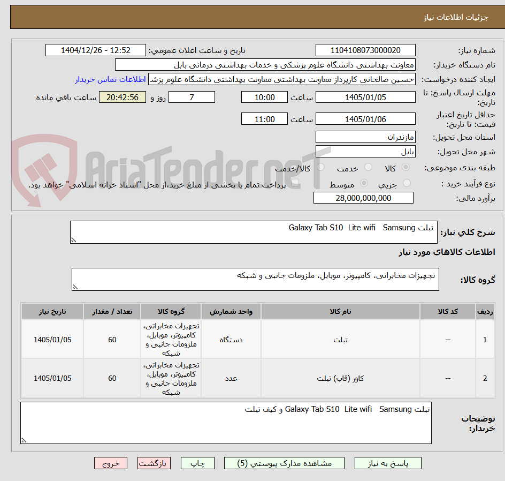This screenshot has width=505, height=481.
Task: Click the کد کالا column header
Action: (x=448, y=311)
